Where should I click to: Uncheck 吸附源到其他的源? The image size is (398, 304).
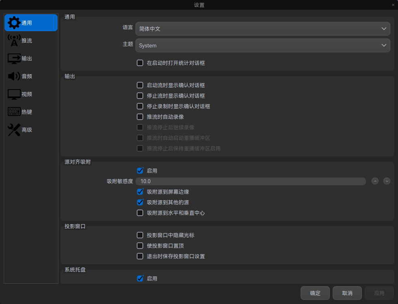(140, 202)
